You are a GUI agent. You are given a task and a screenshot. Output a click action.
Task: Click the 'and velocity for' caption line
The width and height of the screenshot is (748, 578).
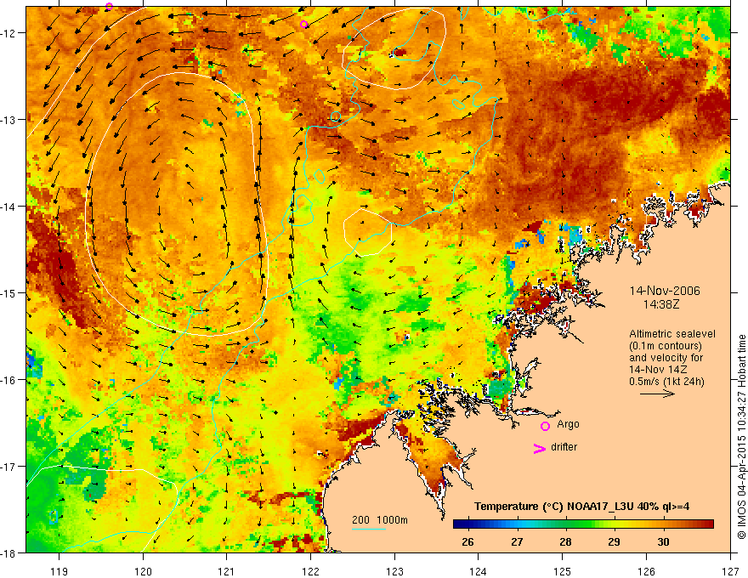click(666, 358)
